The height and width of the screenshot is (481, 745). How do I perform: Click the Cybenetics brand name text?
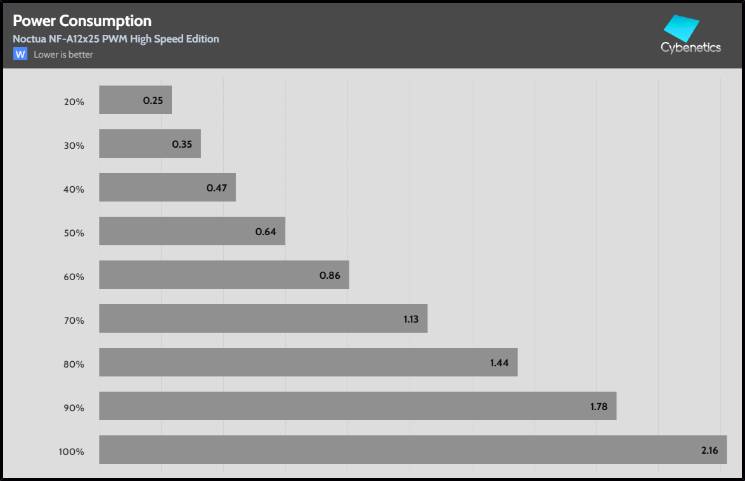[690, 48]
